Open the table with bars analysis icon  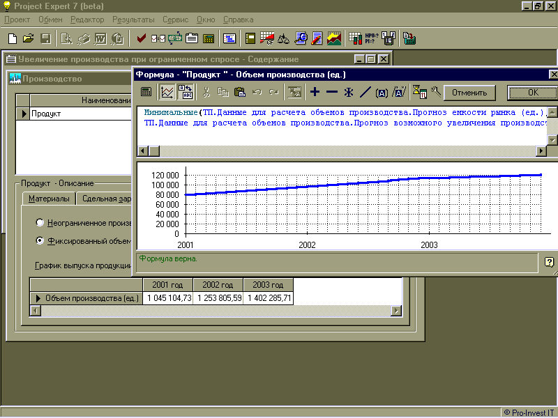click(x=355, y=38)
